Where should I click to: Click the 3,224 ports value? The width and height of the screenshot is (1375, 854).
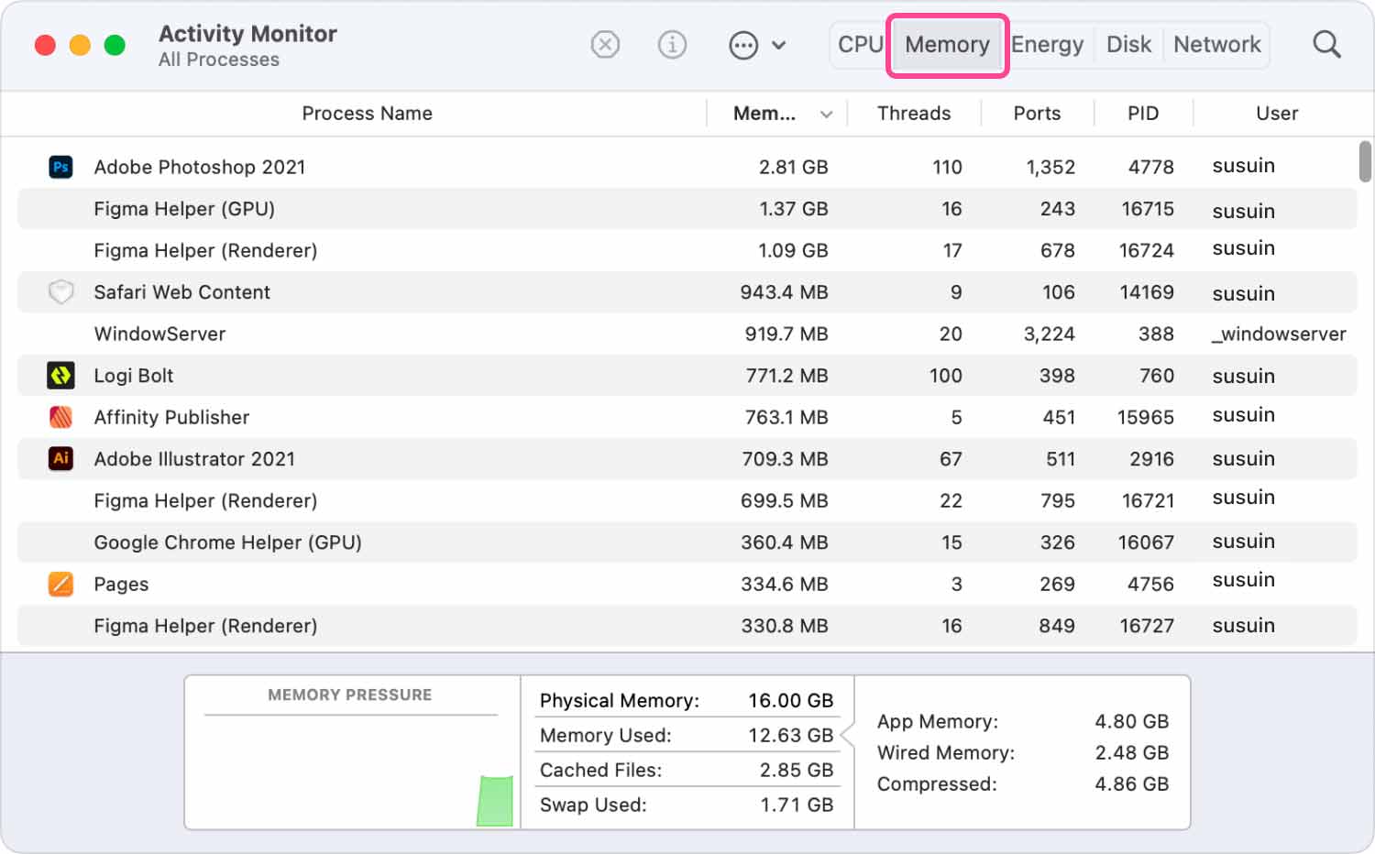click(1049, 334)
